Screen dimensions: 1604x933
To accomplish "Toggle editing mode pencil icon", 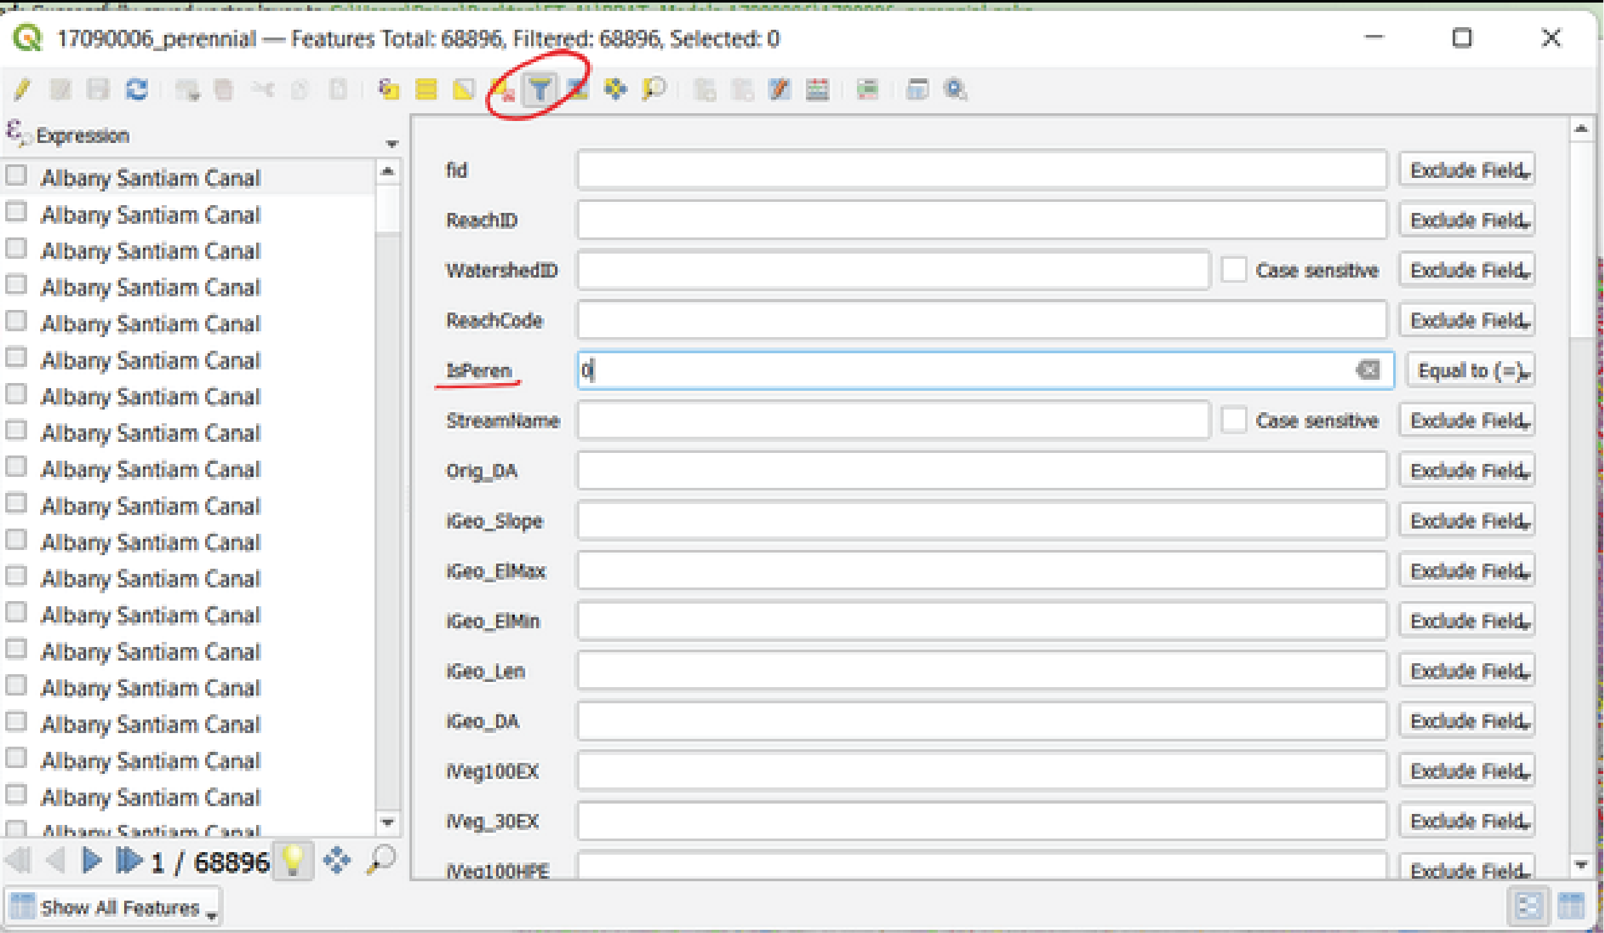I will (x=22, y=89).
